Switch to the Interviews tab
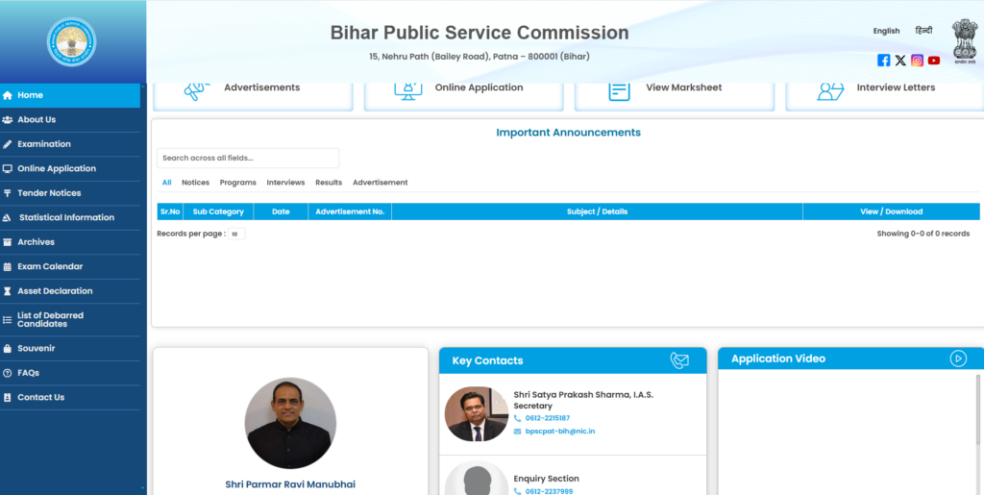 [x=285, y=183]
